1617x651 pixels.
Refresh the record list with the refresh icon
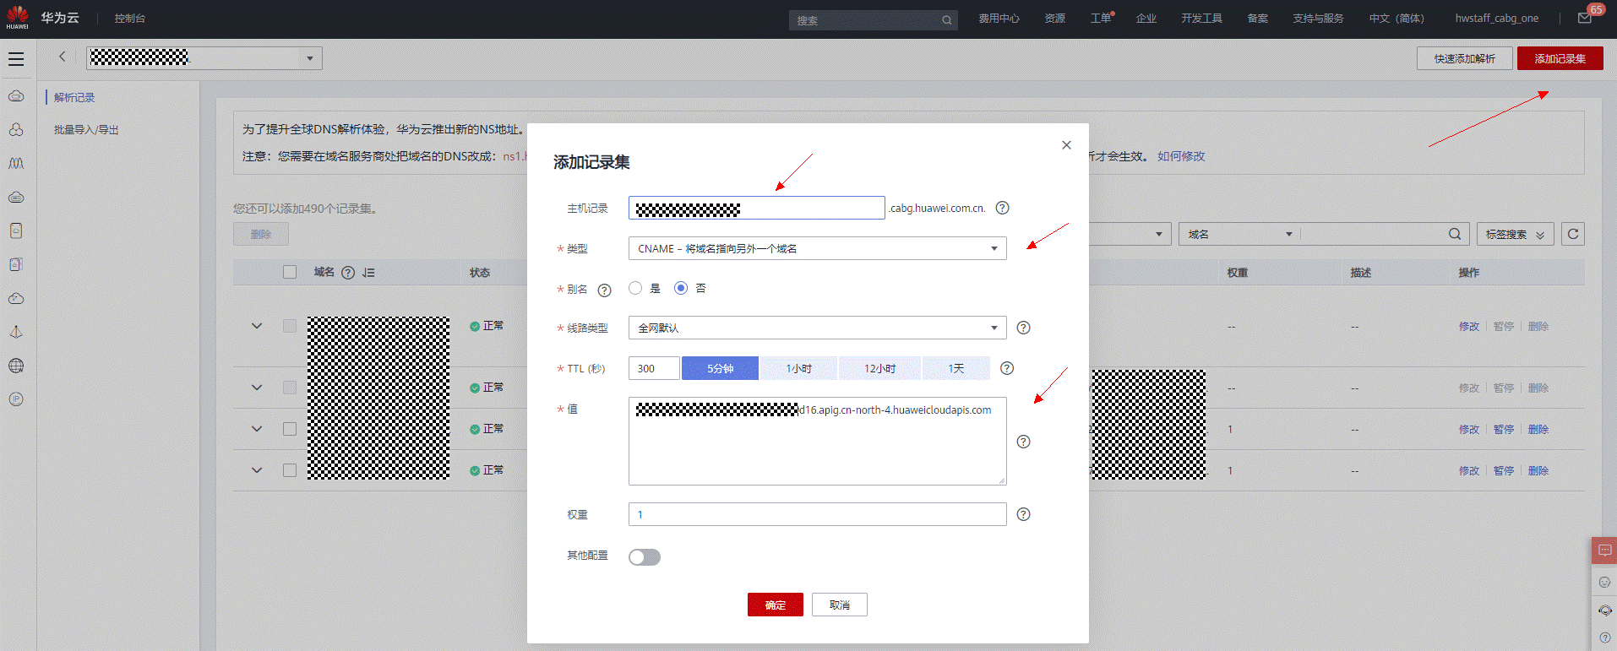[x=1573, y=234]
